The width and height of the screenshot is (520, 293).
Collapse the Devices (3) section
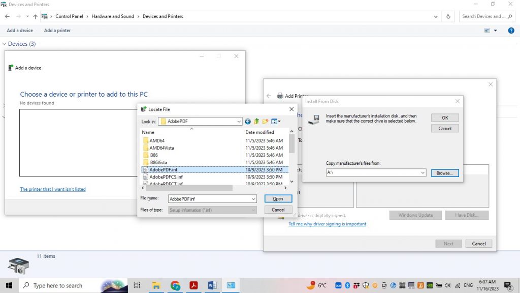point(4,44)
